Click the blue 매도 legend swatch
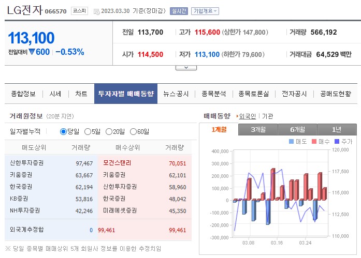Image resolution: width=361 pixels, height=258 pixels. tap(291, 141)
